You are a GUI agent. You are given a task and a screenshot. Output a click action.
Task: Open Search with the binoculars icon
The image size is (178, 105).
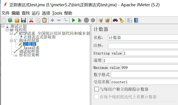(x=115, y=20)
